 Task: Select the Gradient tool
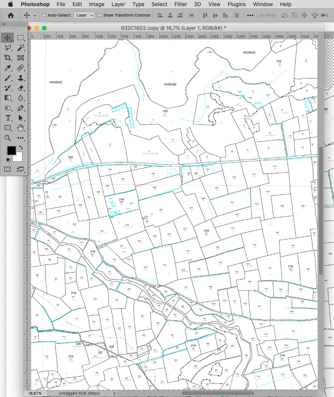point(8,98)
